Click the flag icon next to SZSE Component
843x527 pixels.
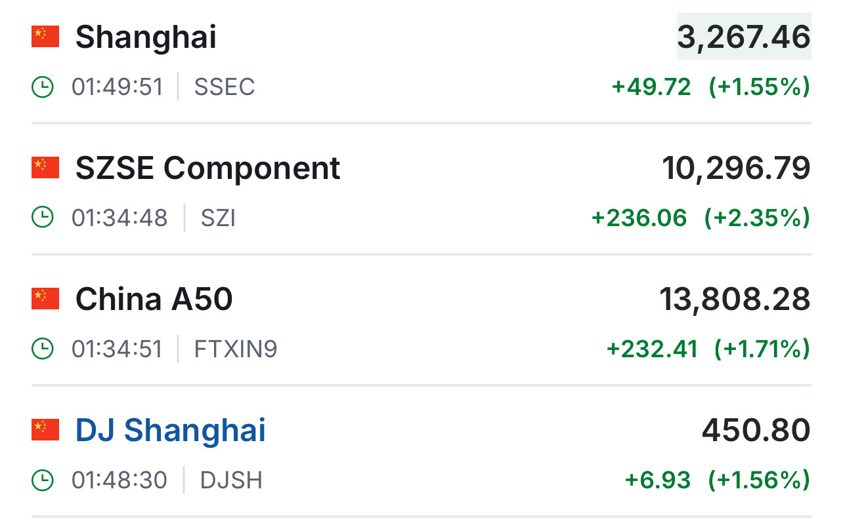click(45, 168)
